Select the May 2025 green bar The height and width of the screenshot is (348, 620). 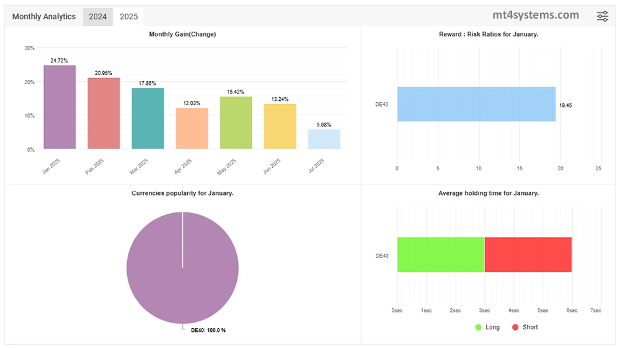coord(236,123)
